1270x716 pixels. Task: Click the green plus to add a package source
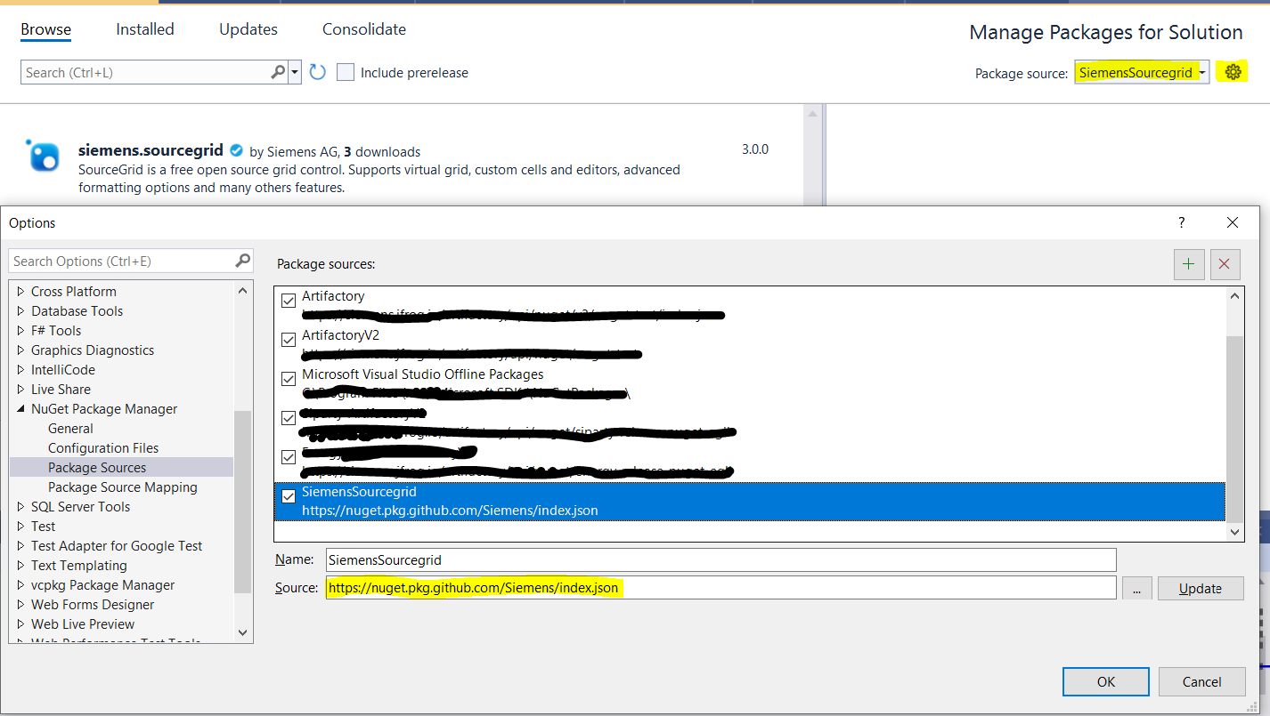pyautogui.click(x=1189, y=263)
